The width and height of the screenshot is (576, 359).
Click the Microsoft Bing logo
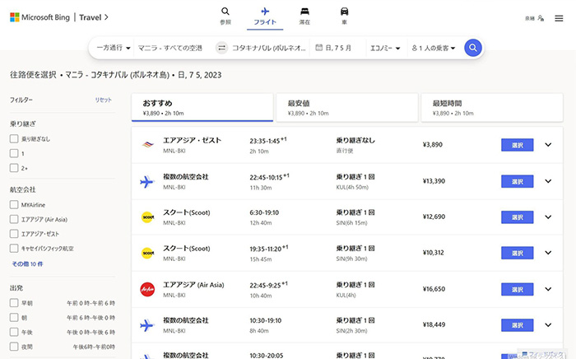coord(39,17)
